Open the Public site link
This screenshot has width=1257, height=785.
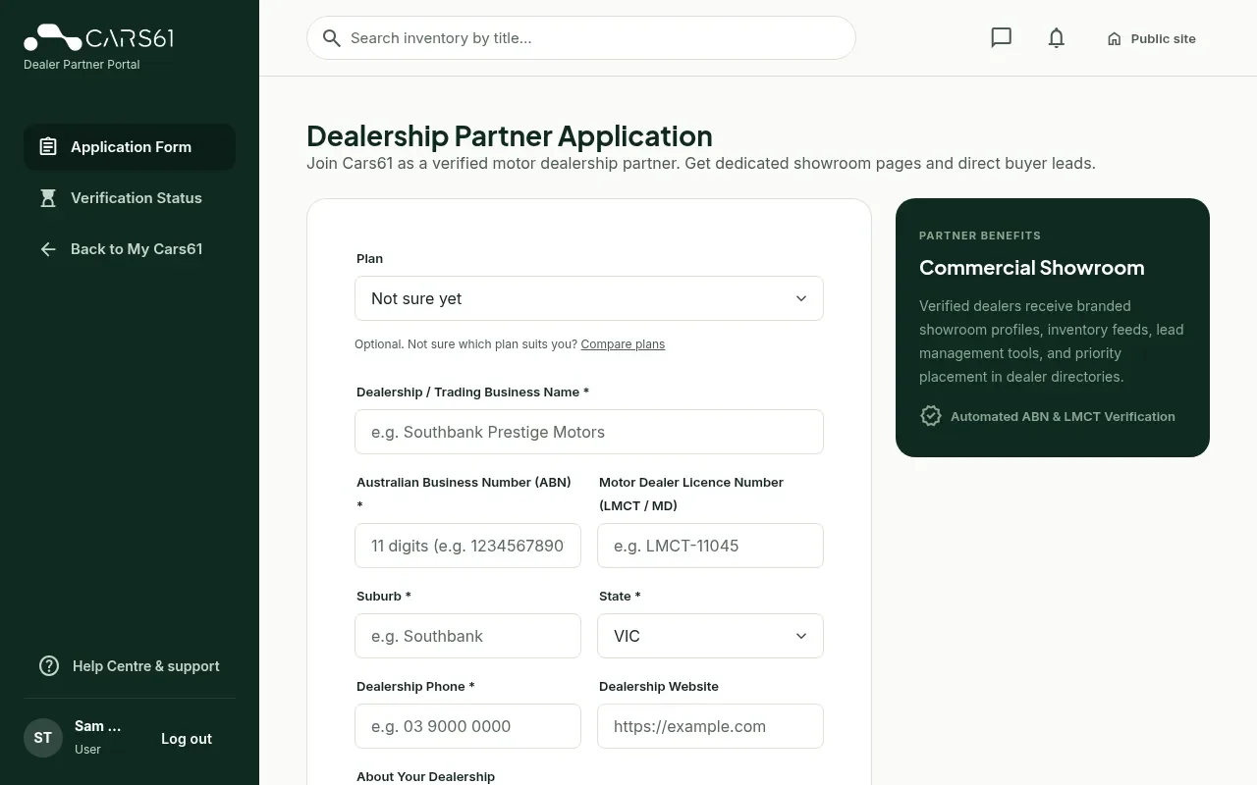1151,39
